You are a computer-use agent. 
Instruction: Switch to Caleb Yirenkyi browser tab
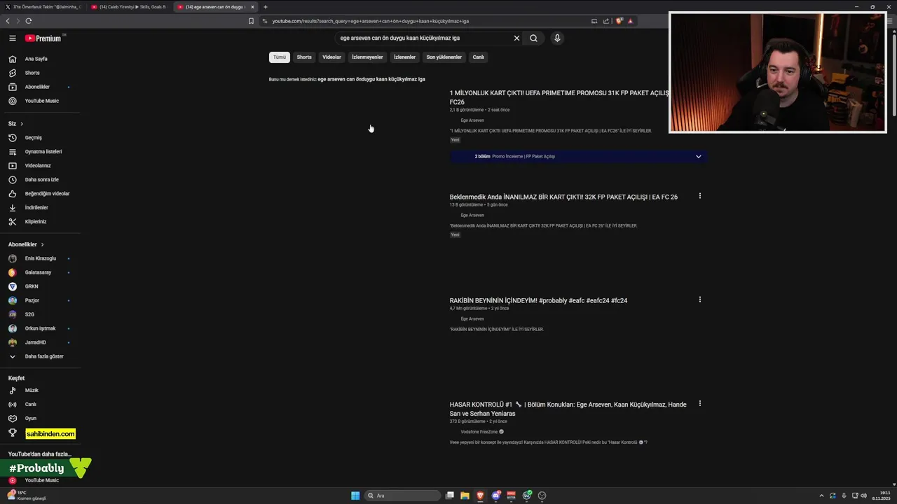tap(130, 7)
